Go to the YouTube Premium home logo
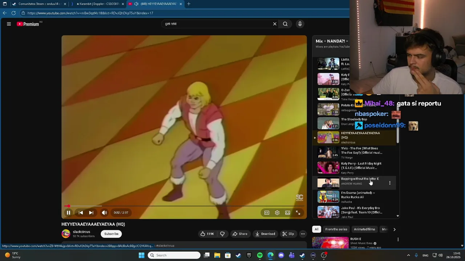Screen dimensions: 465x261 (x=28, y=24)
